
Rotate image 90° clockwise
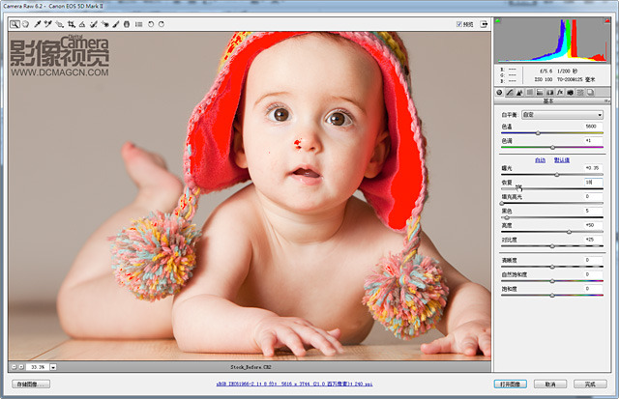pyautogui.click(x=162, y=23)
